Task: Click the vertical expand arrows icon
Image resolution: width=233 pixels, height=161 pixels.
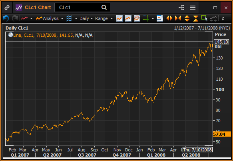Action: coord(187,18)
